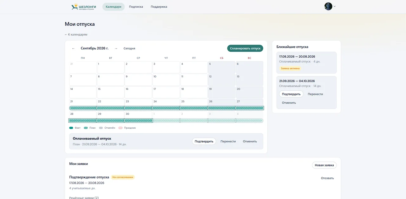Click the green Факт legend swatch
The height and width of the screenshot is (199, 406).
click(71, 128)
